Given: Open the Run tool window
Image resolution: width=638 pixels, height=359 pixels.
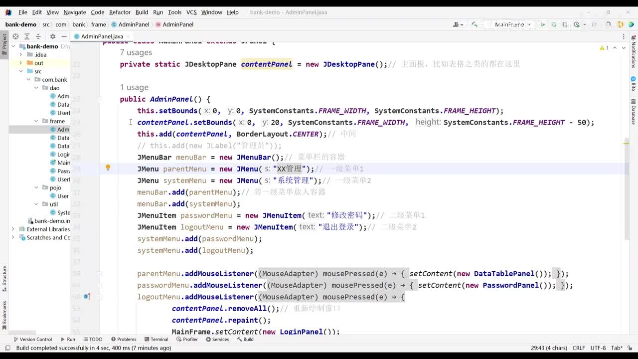Looking at the screenshot, I should pyautogui.click(x=67, y=339).
